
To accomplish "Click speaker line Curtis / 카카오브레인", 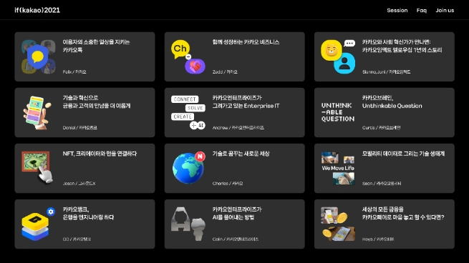I will (381, 128).
